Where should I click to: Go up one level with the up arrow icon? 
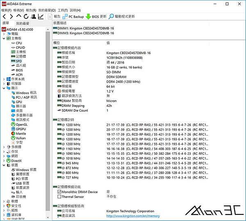(19, 16)
